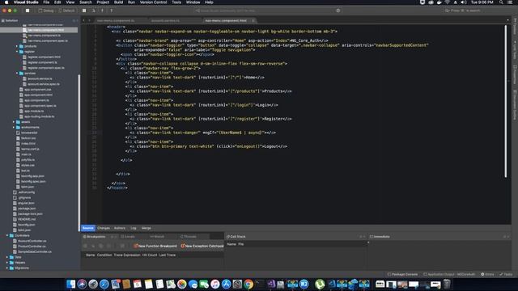Open Safari from the Dock
Image resolution: width=518 pixels, height=291 pixels.
click(104, 284)
